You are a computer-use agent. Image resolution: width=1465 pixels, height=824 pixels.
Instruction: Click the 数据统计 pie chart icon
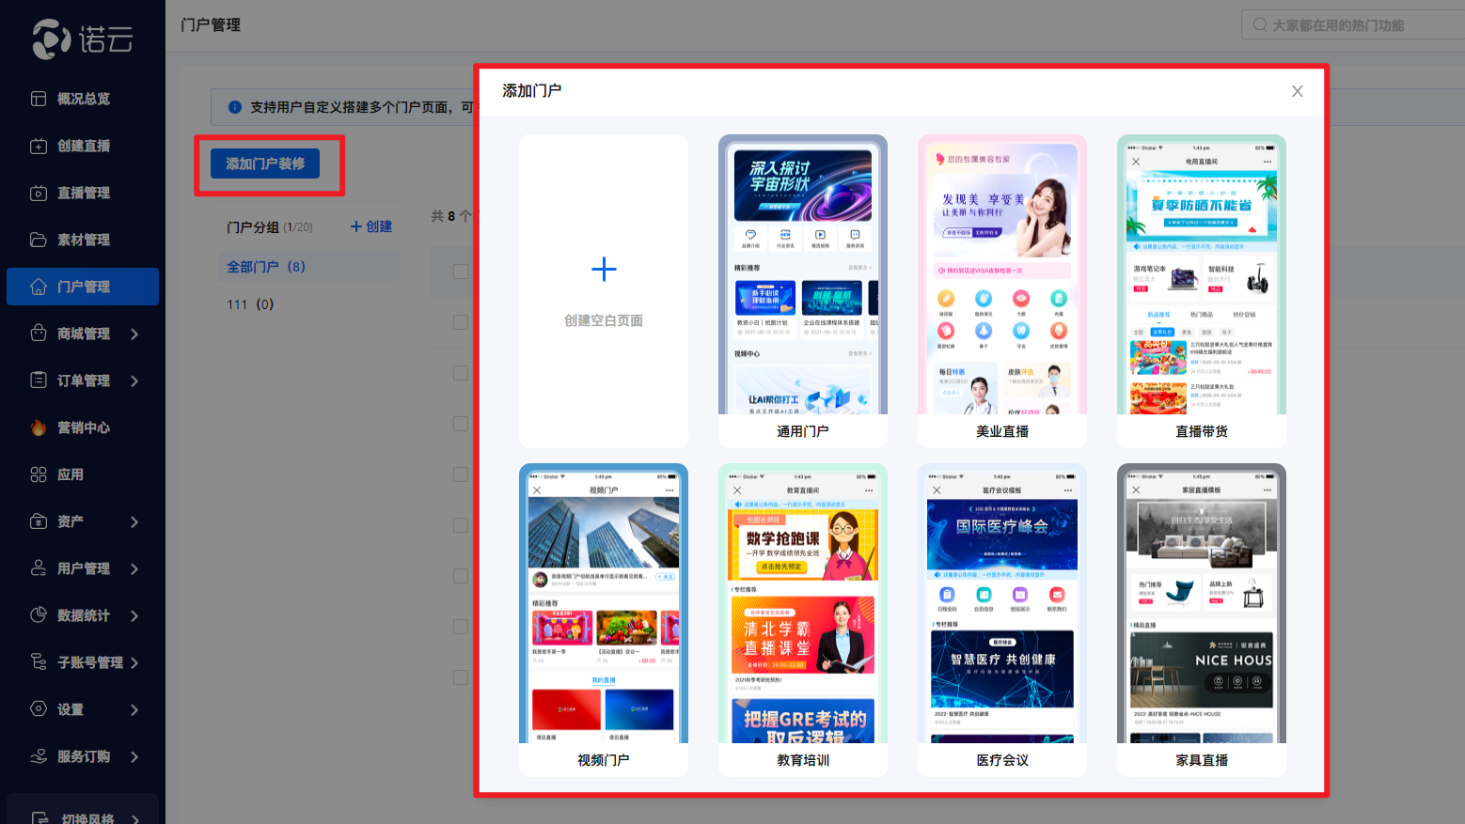[x=39, y=615]
